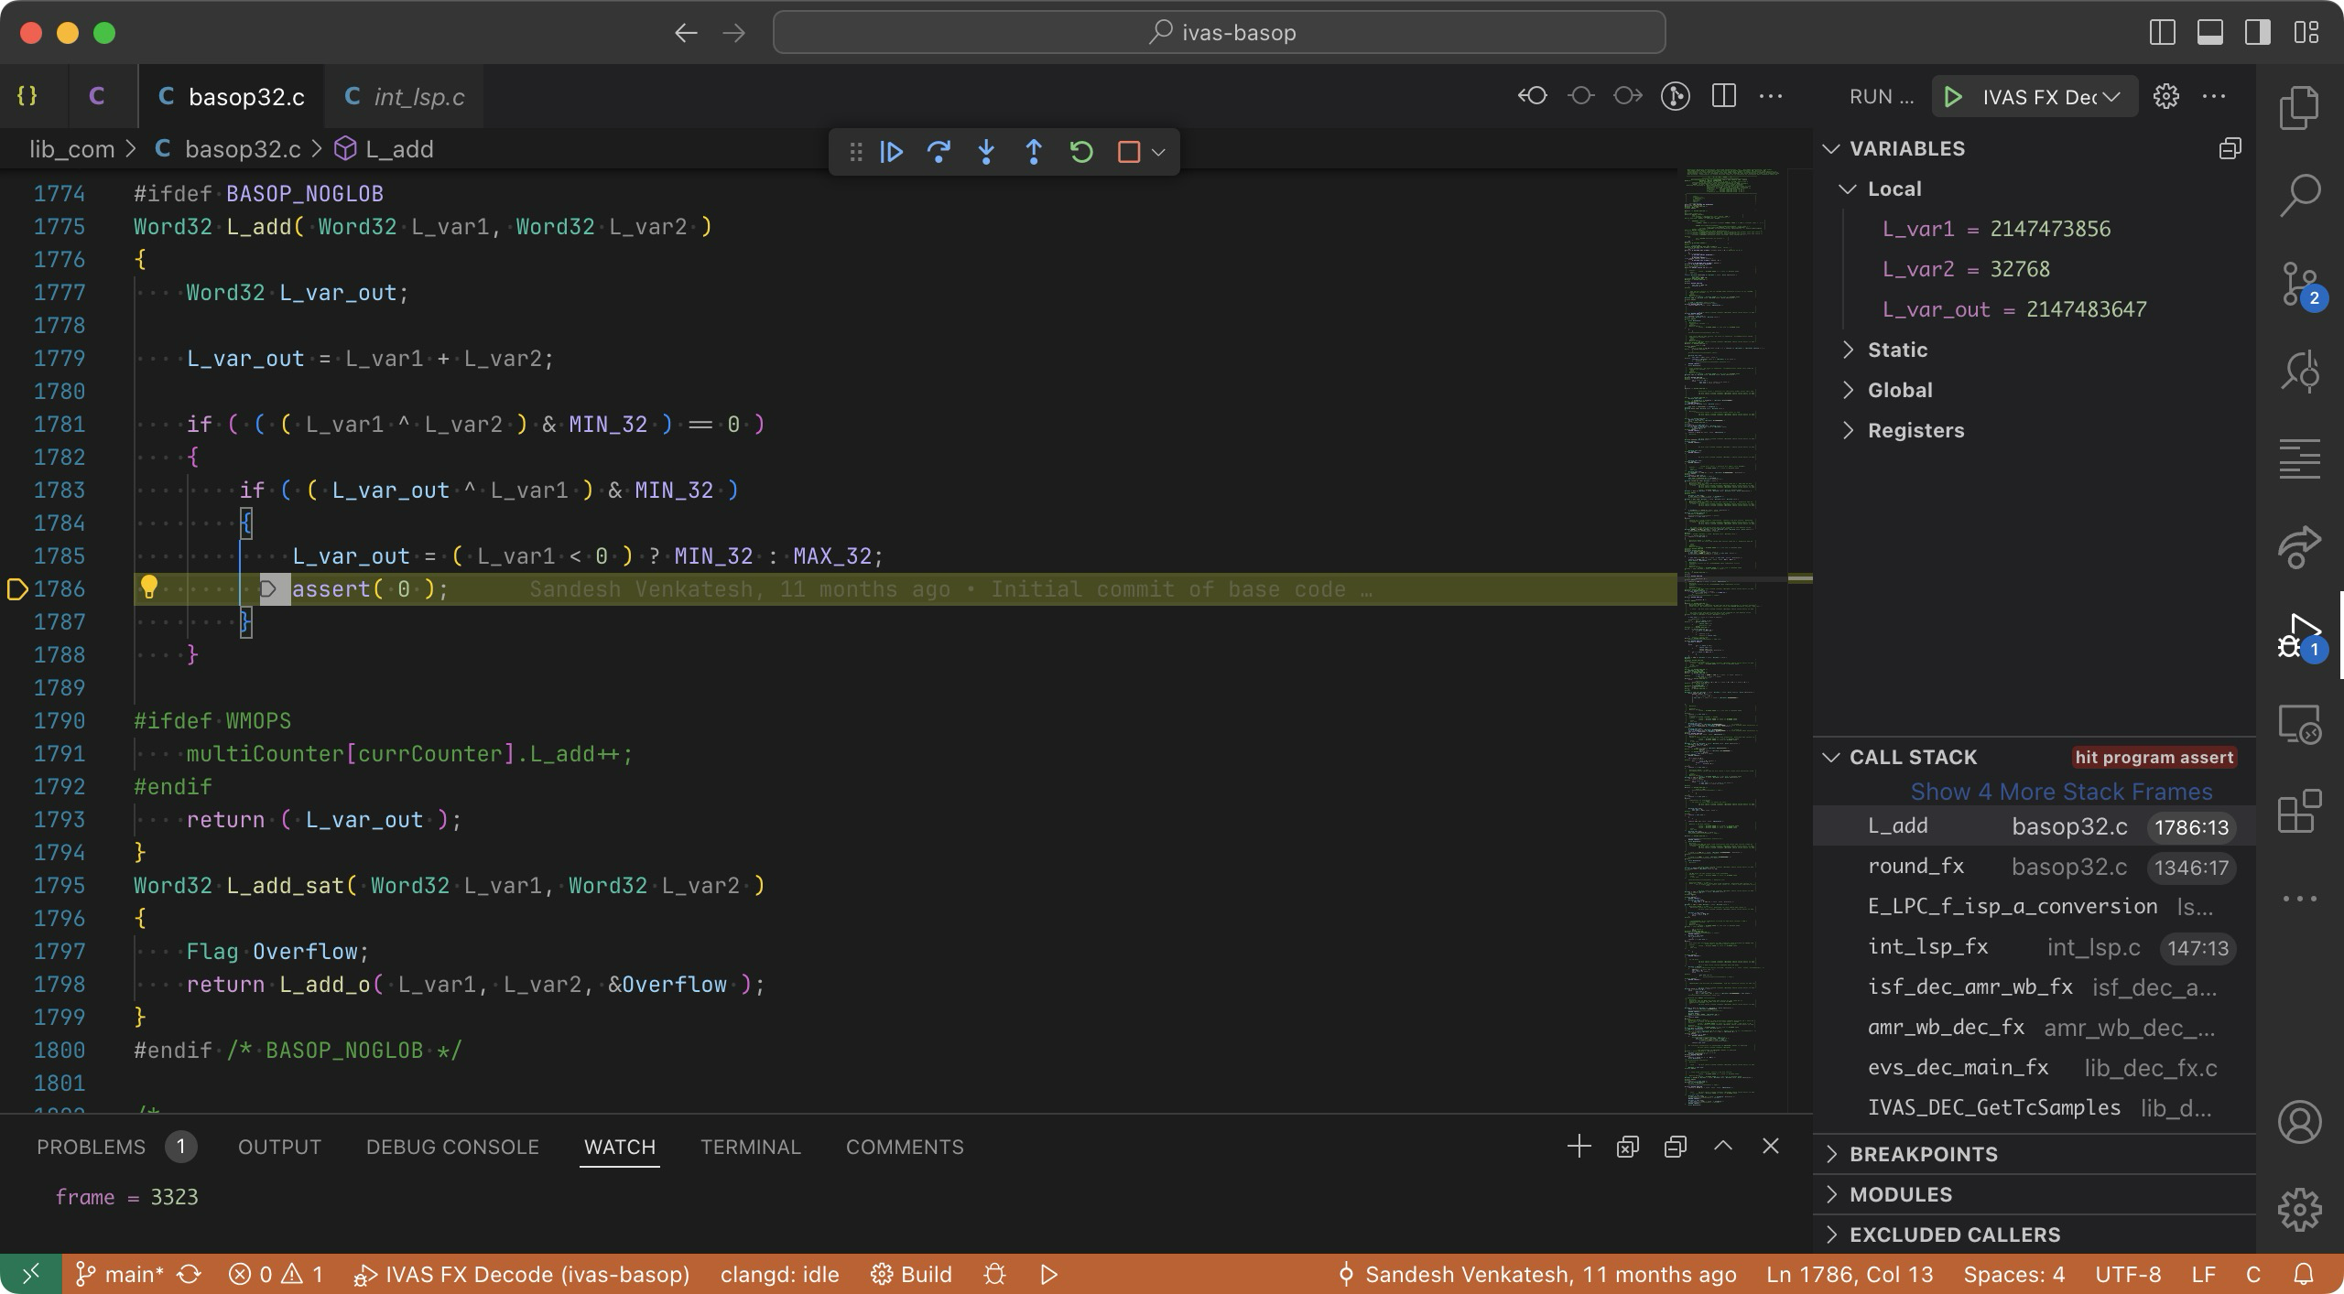The height and width of the screenshot is (1294, 2344).
Task: Click Show 4 More Stack Frames
Action: (2060, 792)
